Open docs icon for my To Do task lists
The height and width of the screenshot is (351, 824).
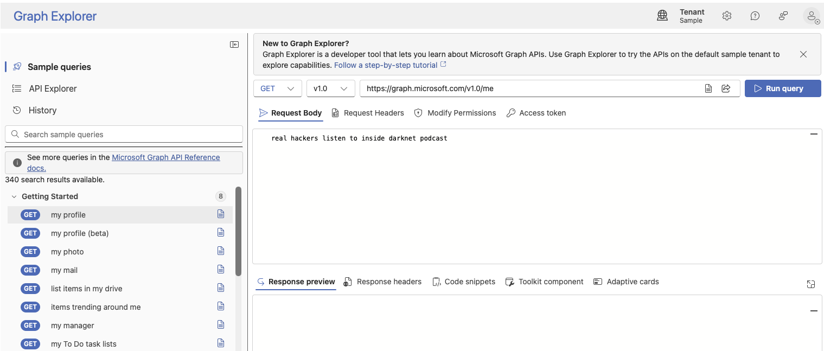(x=221, y=343)
